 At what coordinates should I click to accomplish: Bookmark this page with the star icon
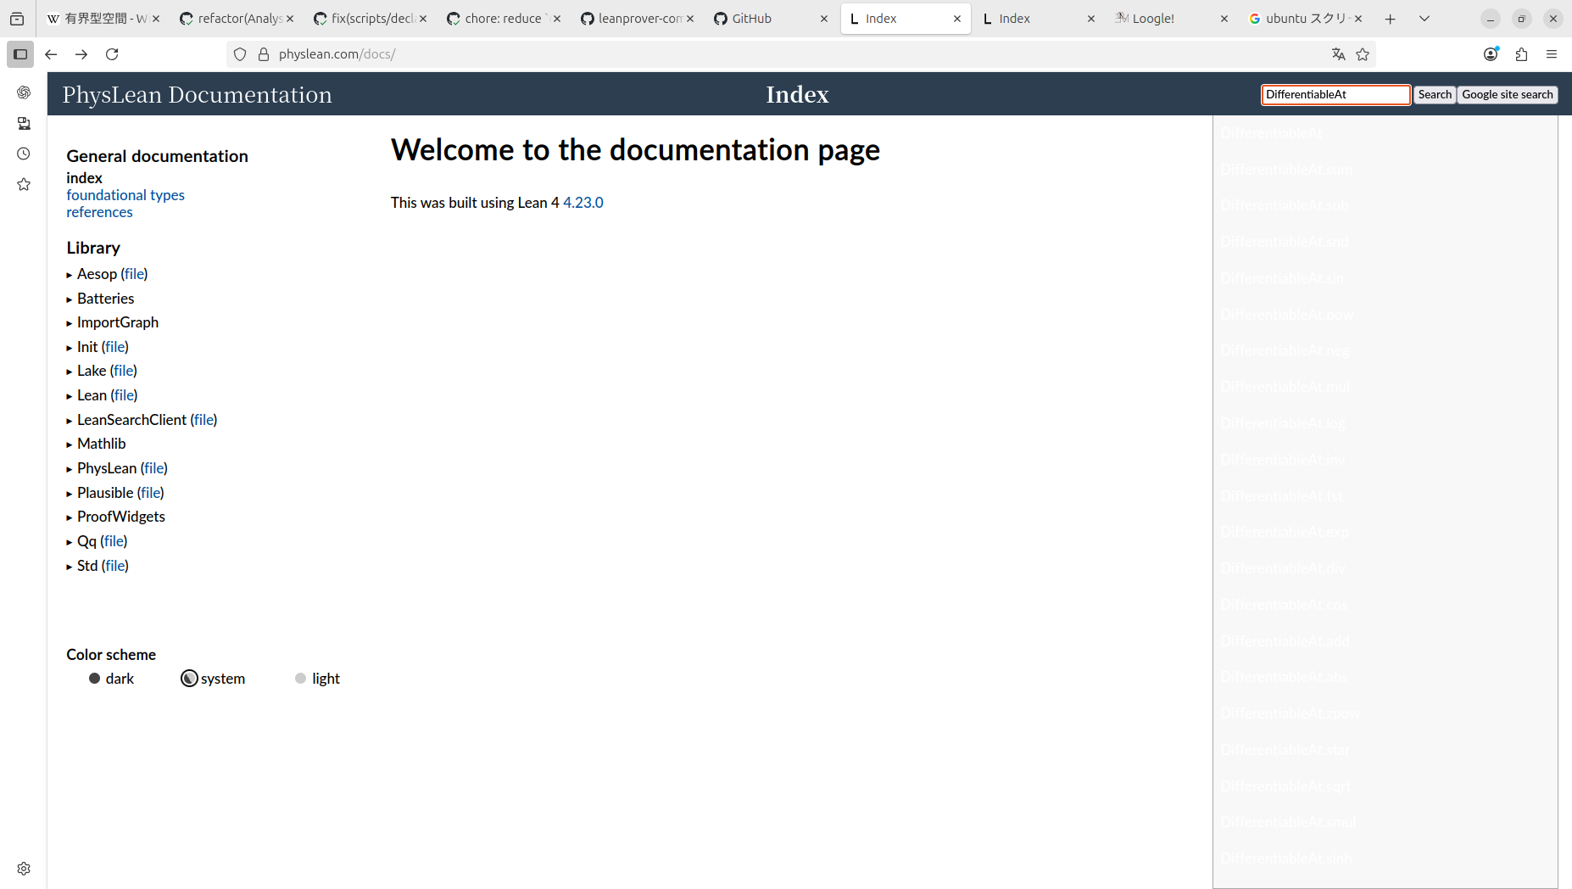(1363, 54)
